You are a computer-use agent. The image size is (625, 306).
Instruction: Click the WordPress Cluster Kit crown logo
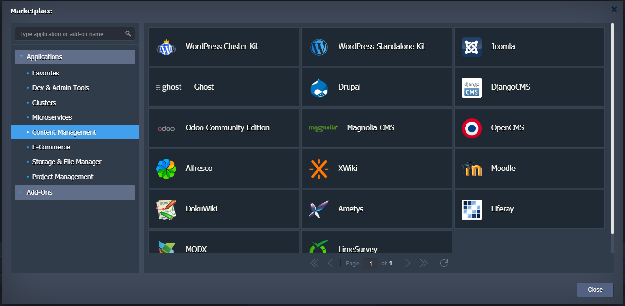[x=166, y=47]
